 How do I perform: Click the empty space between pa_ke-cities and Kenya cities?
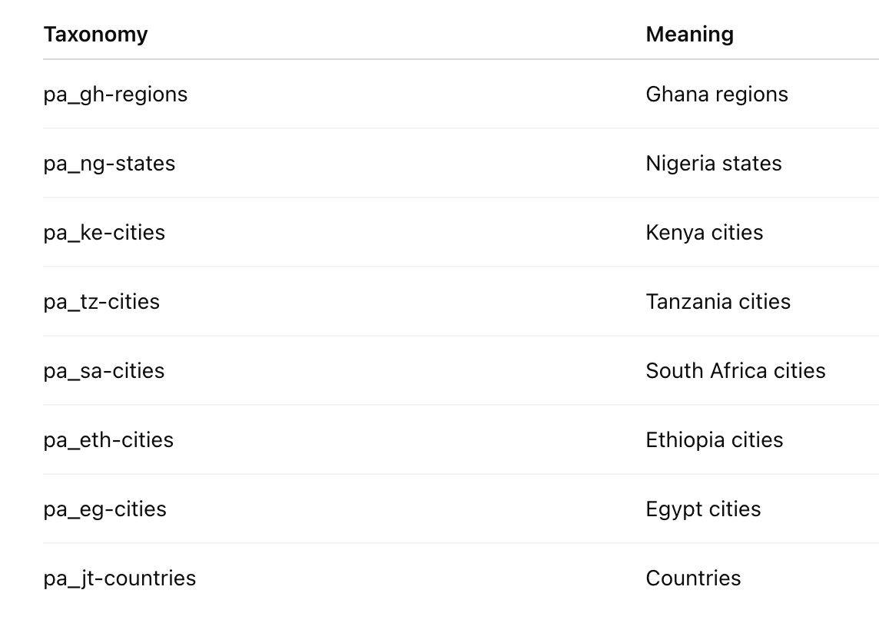pyautogui.click(x=405, y=233)
